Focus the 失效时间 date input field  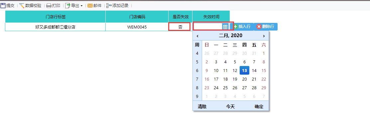(208, 27)
